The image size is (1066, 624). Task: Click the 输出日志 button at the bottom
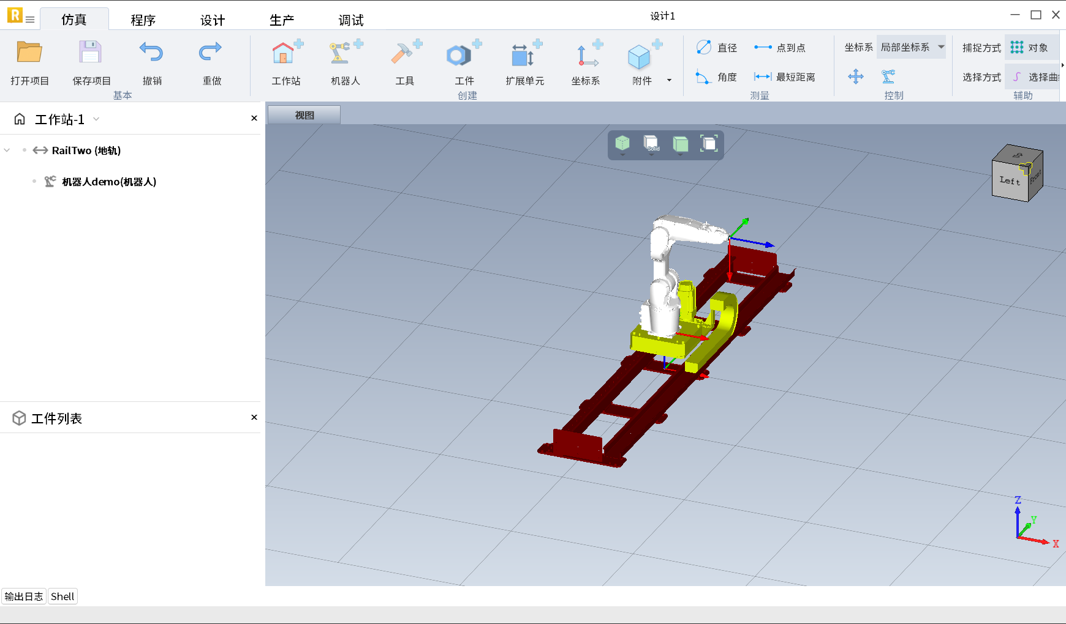coord(24,596)
